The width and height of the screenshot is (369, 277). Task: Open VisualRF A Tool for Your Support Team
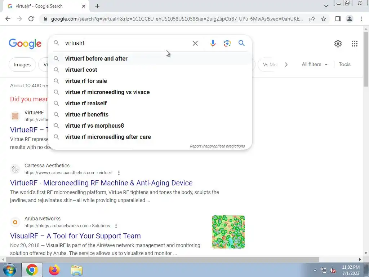click(x=75, y=236)
